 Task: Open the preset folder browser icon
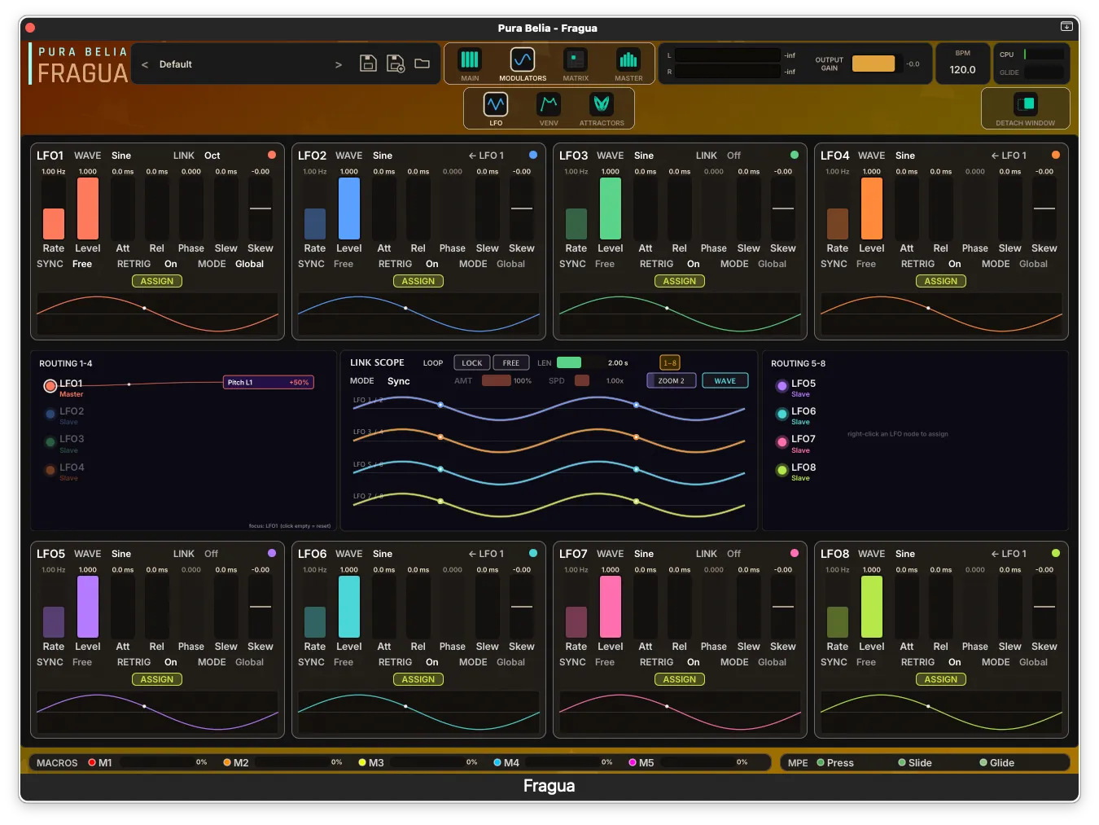(422, 64)
